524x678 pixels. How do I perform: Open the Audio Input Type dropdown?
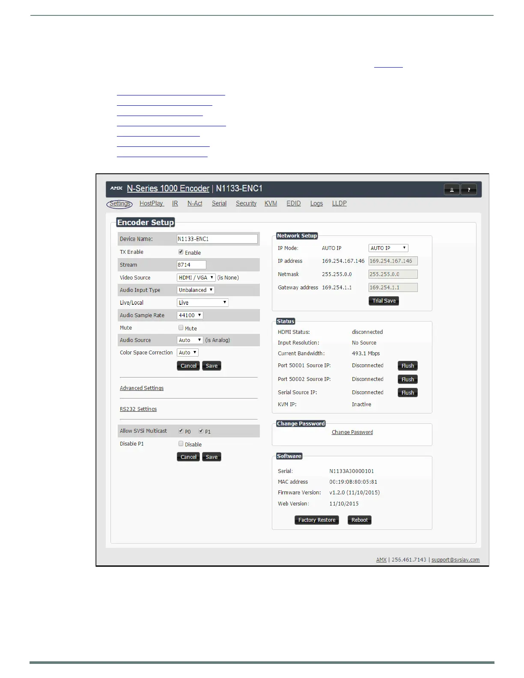pos(196,290)
